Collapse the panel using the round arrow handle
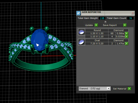Screen dimensions: 138x103 pos(106,22)
